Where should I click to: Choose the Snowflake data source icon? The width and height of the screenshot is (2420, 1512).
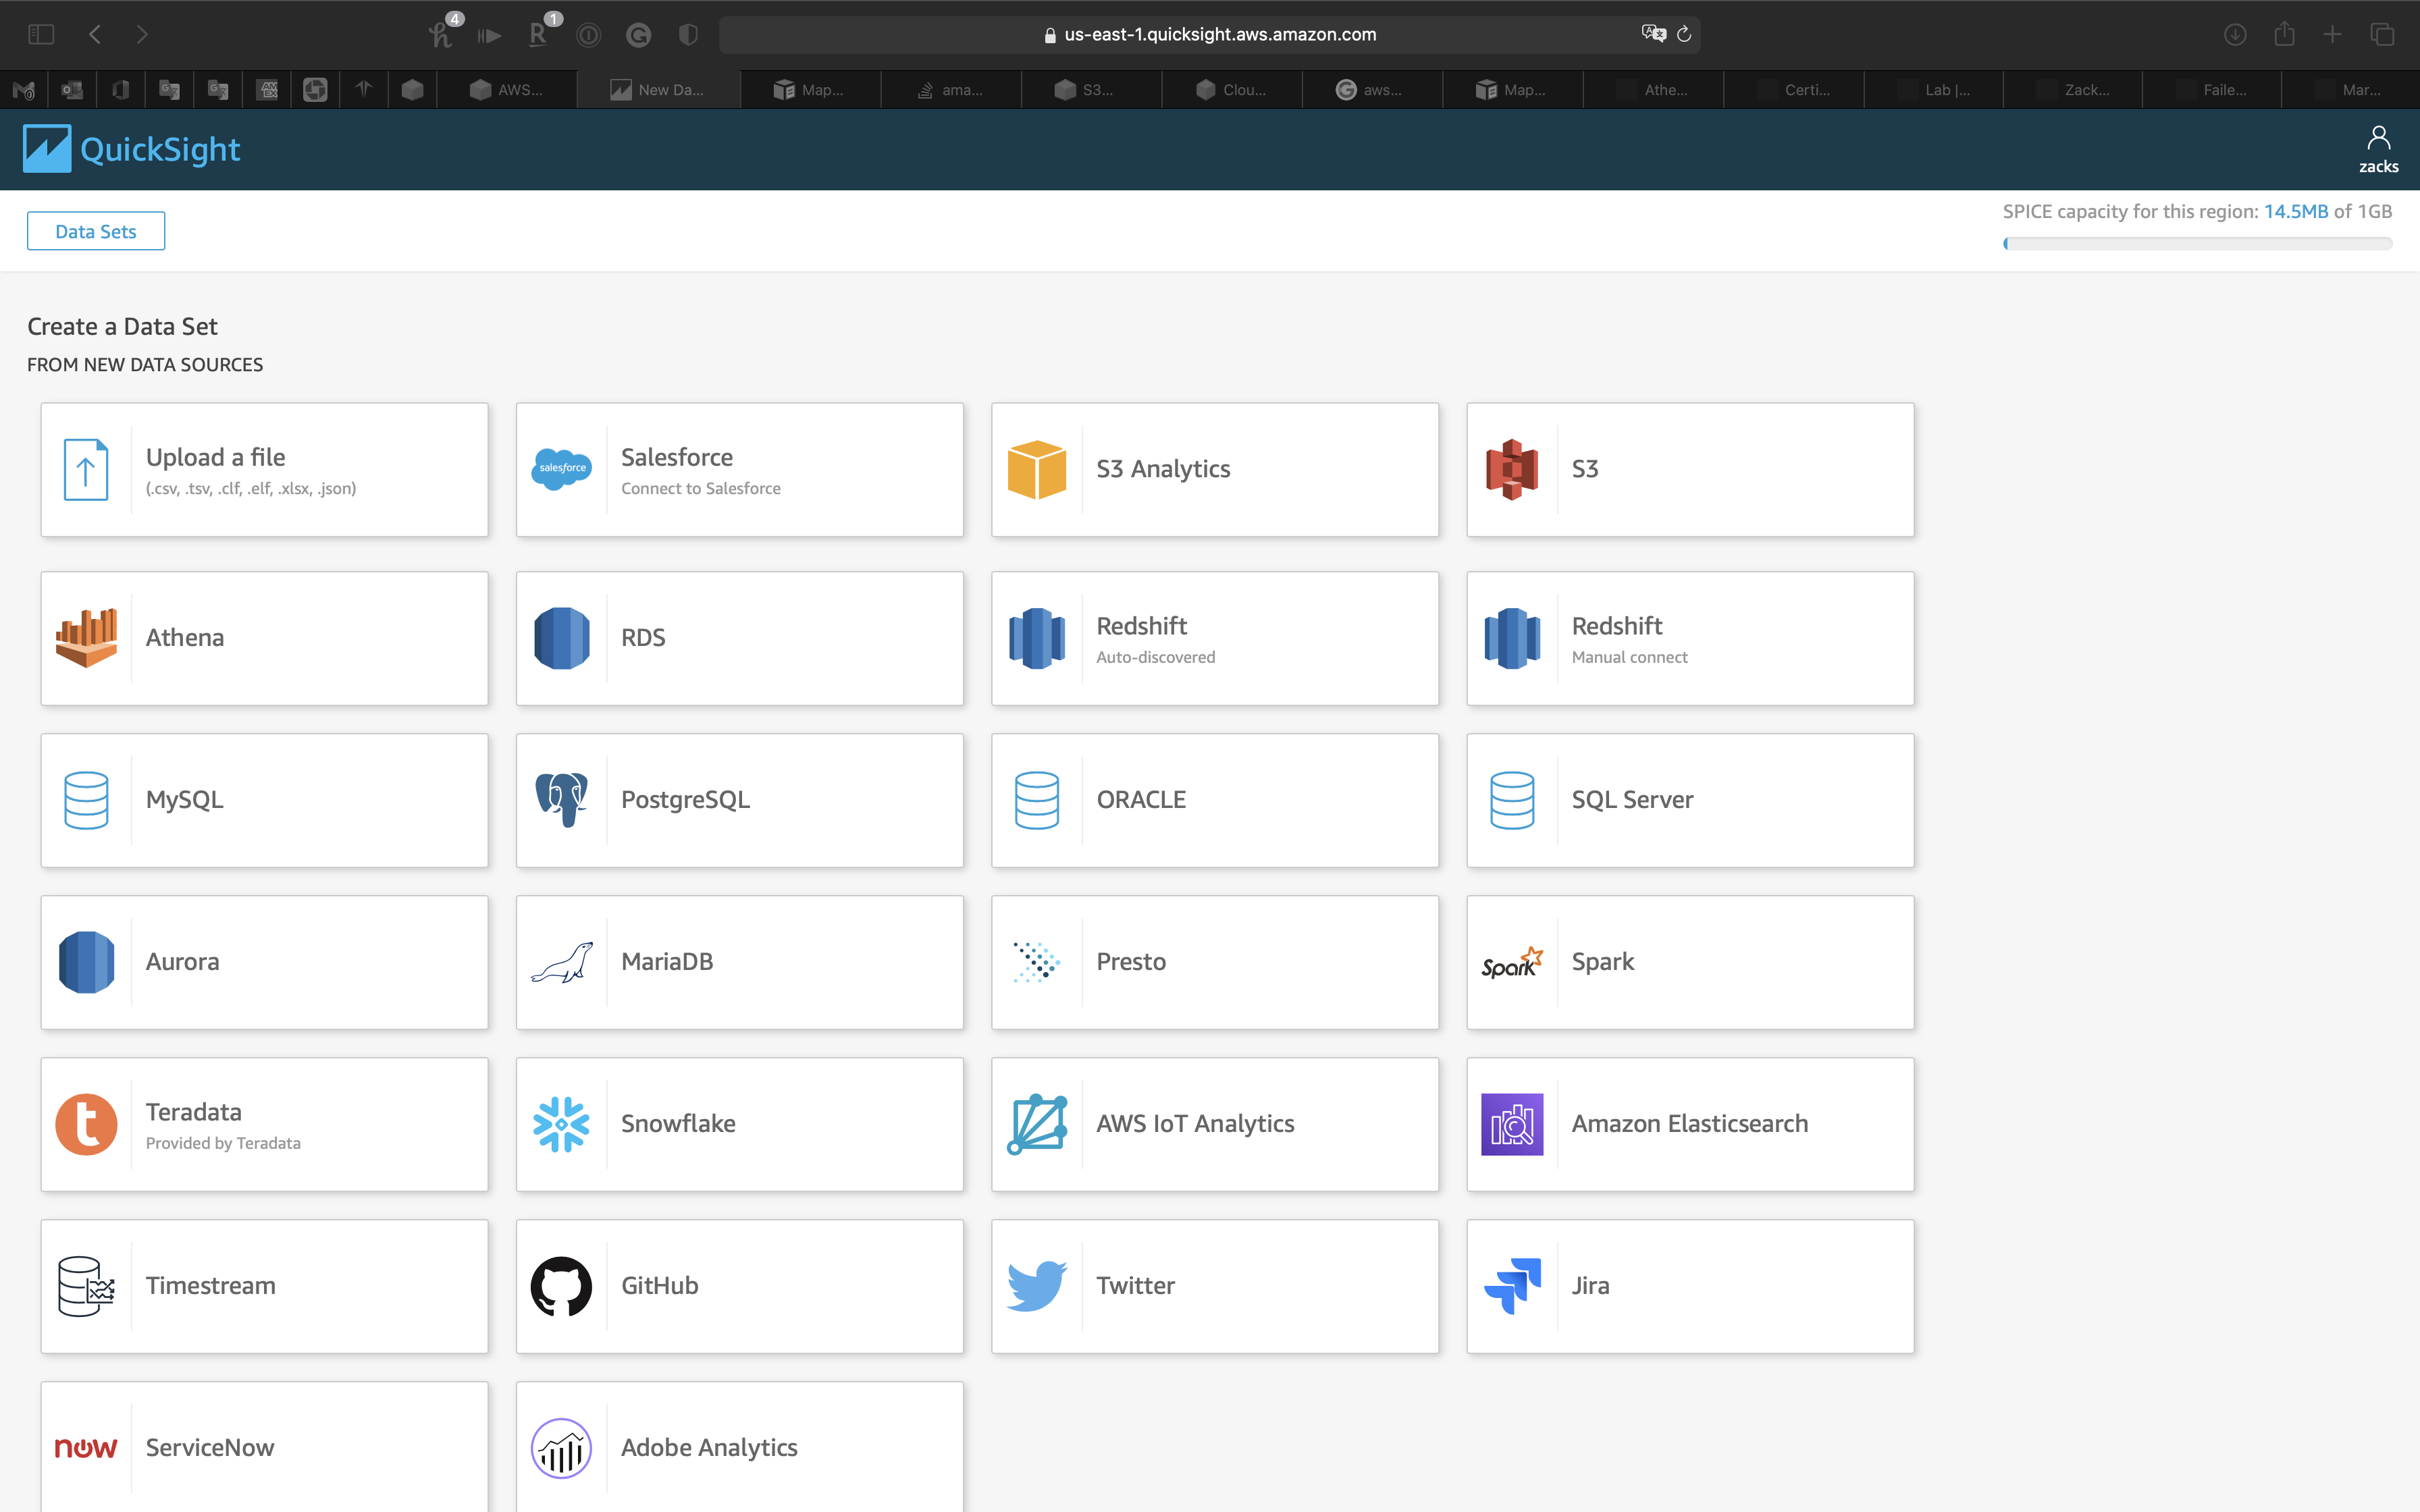tap(561, 1124)
